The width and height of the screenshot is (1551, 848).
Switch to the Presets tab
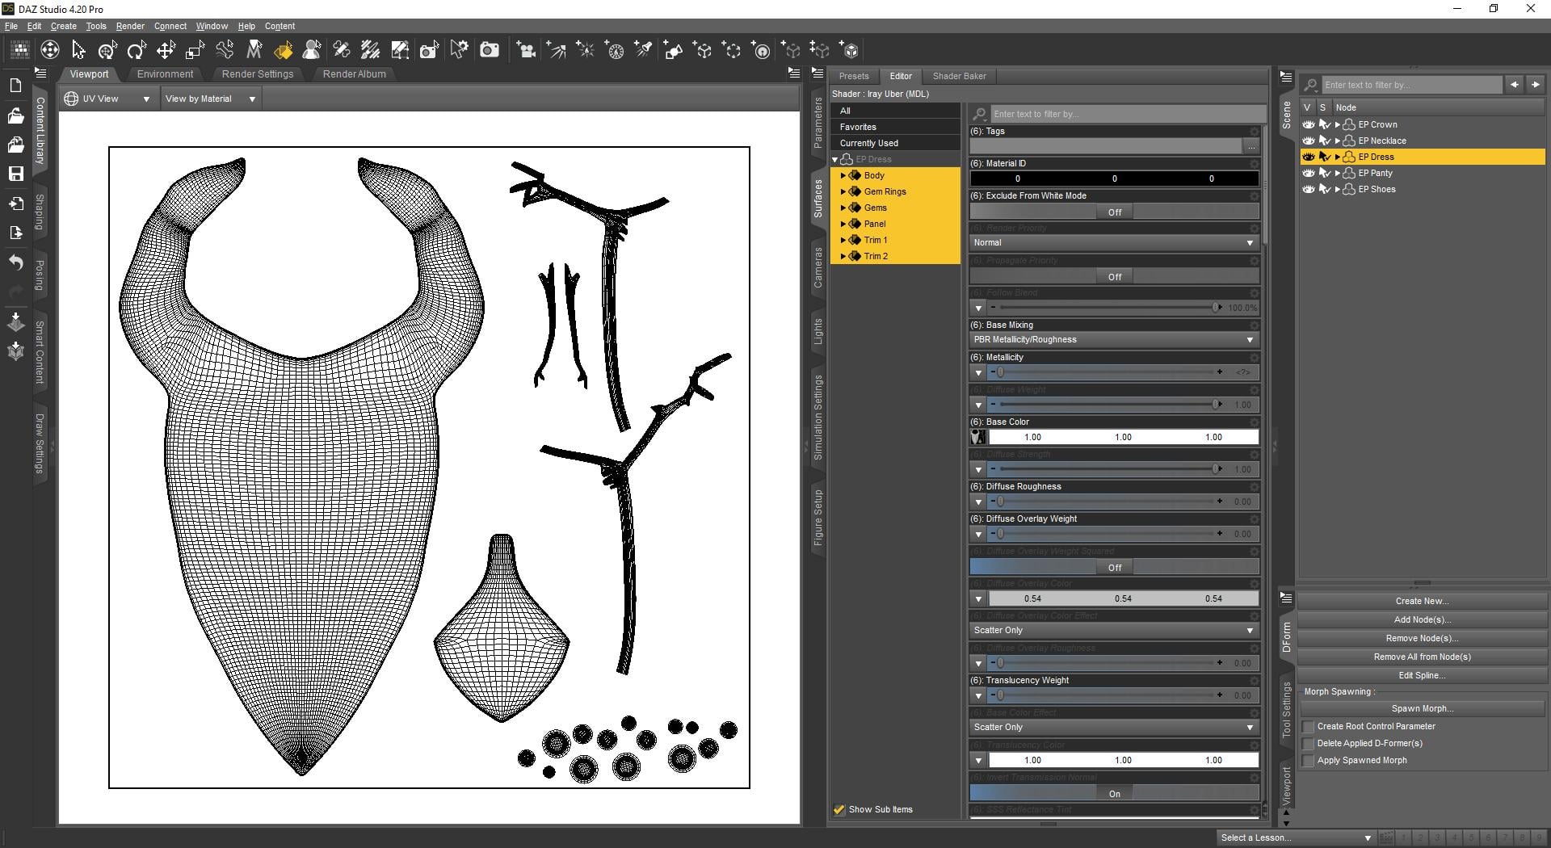854,76
